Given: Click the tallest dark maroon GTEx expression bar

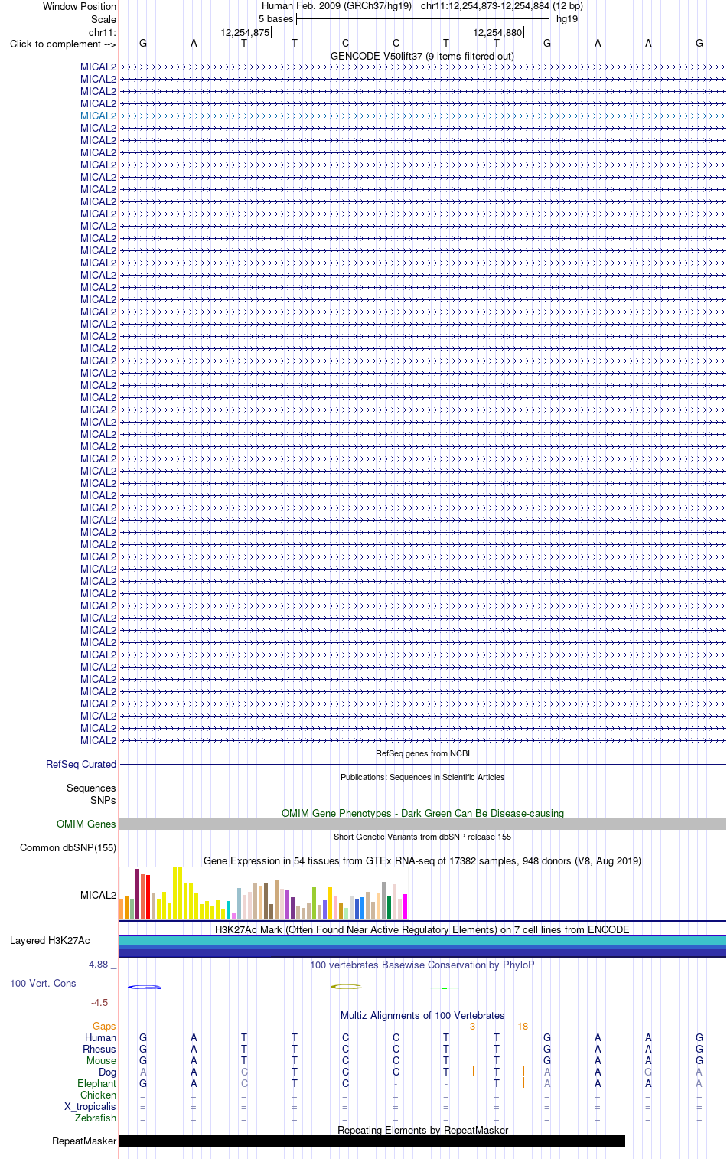Looking at the screenshot, I should click(x=138, y=894).
